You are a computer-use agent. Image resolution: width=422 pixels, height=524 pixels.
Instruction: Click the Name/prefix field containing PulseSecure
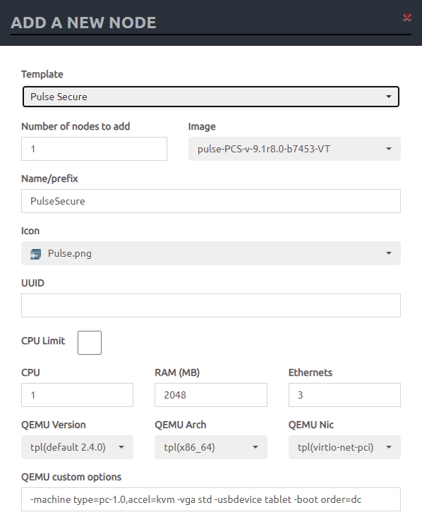click(211, 201)
